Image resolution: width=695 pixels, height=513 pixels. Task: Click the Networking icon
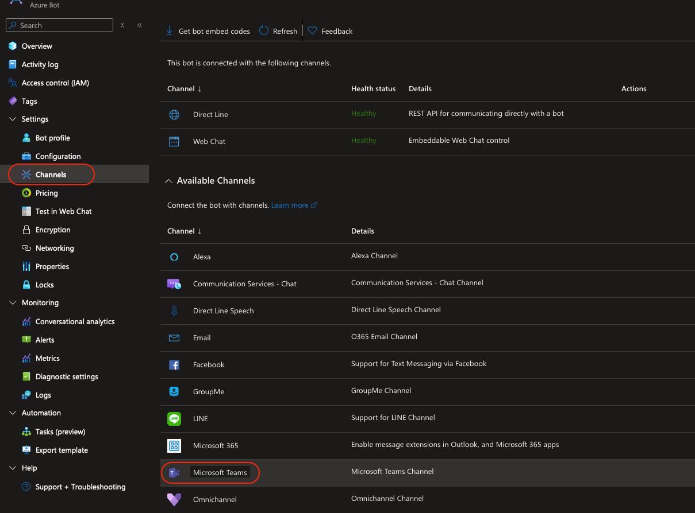[x=26, y=248]
